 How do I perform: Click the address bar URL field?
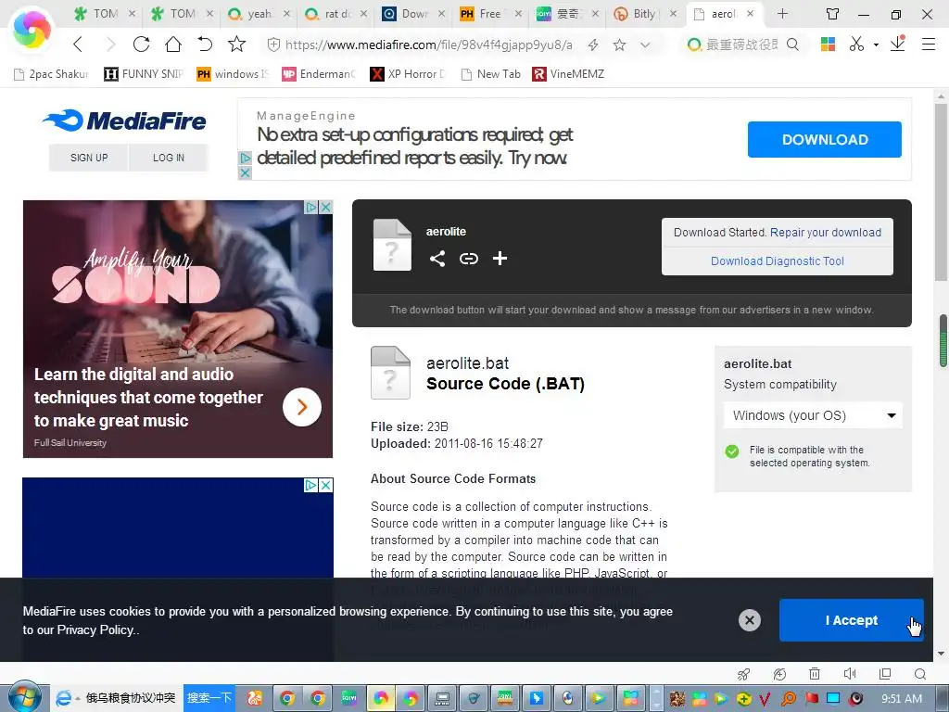(428, 44)
